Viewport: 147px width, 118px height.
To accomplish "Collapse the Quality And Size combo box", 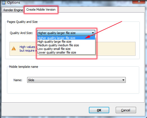I will point(66,33).
